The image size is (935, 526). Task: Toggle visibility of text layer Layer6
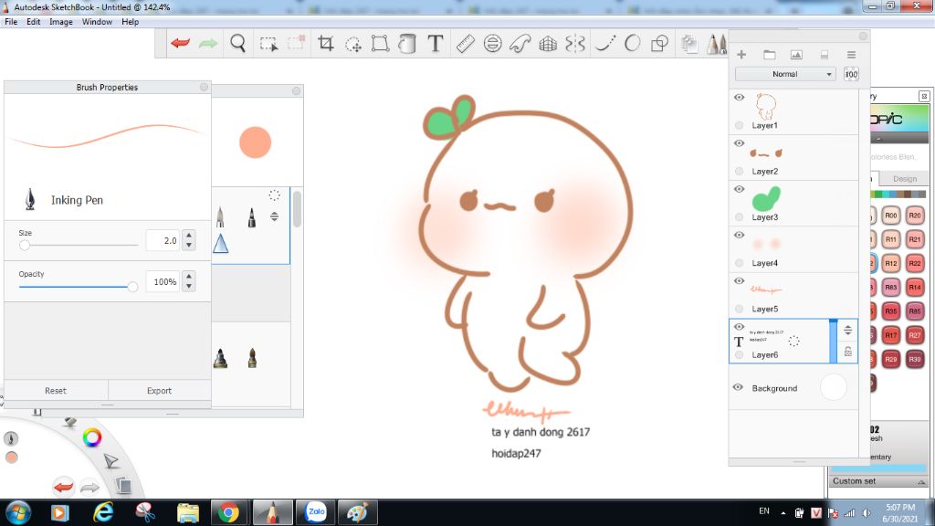739,327
